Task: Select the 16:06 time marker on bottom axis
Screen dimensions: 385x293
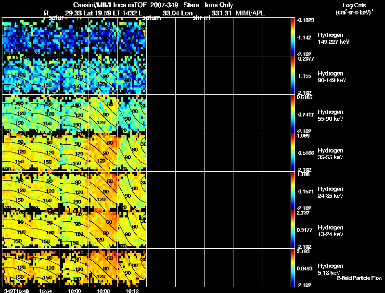Action: coord(103,291)
